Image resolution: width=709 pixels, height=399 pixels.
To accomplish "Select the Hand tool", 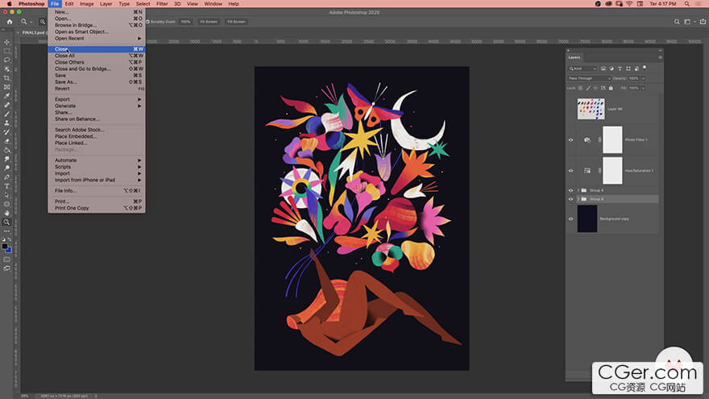I will (6, 213).
